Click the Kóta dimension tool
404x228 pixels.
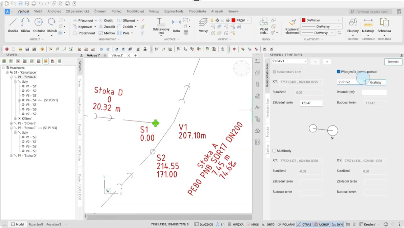(176, 25)
